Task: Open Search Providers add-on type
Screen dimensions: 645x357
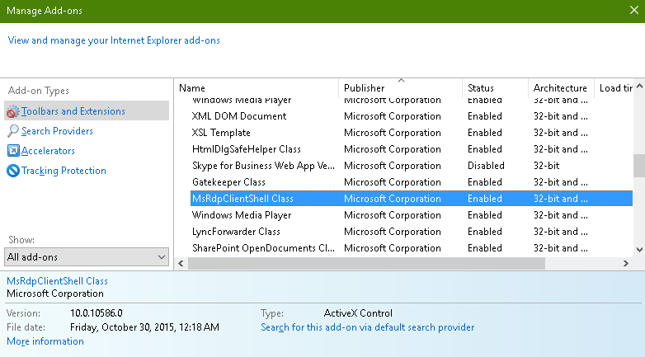Action: [x=57, y=131]
